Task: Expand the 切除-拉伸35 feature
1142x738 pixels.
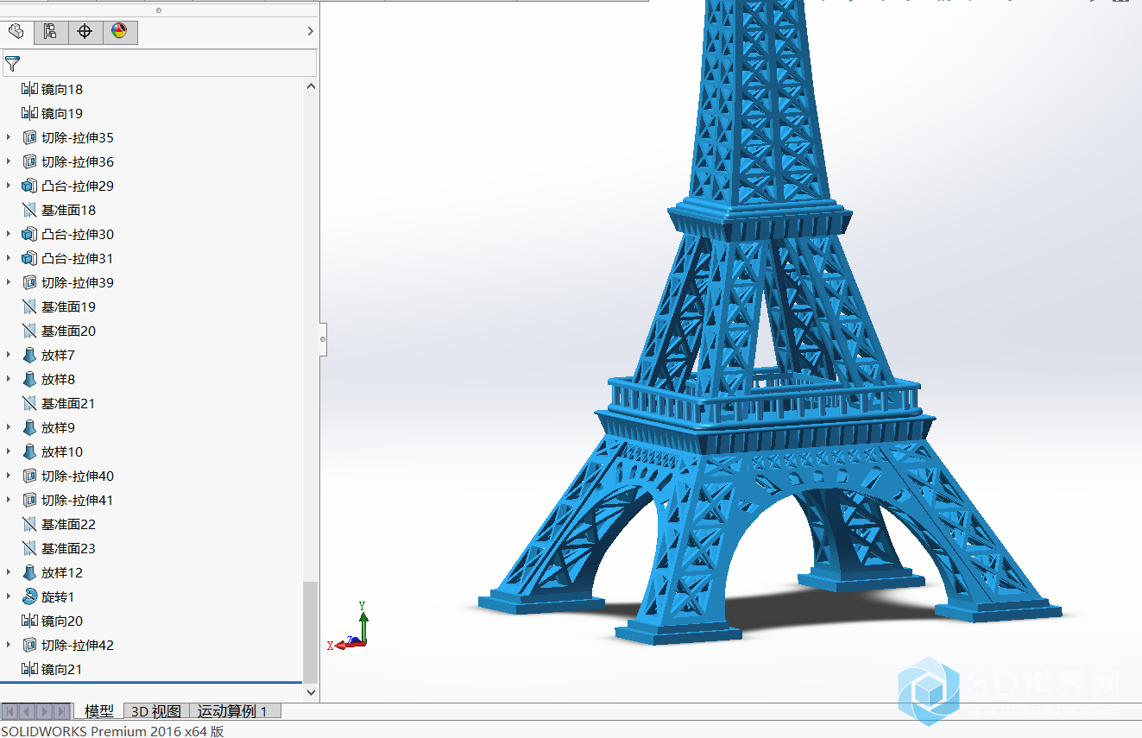Action: pos(9,137)
